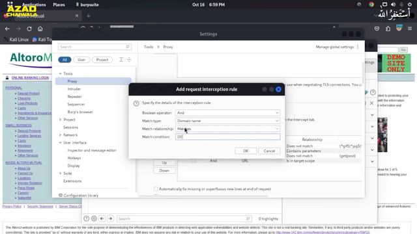Open the Places menu
The width and height of the screenshot is (417, 234).
(59, 5)
